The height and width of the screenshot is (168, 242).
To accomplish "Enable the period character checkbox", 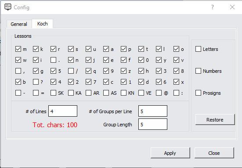I will coord(53,60).
